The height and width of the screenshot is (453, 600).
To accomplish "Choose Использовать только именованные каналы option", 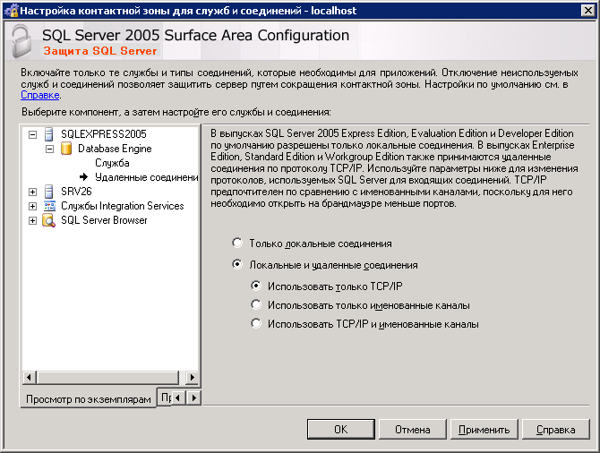I will 256,304.
